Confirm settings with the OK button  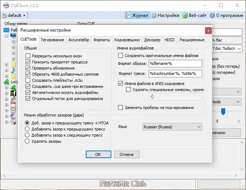[x=98, y=155]
